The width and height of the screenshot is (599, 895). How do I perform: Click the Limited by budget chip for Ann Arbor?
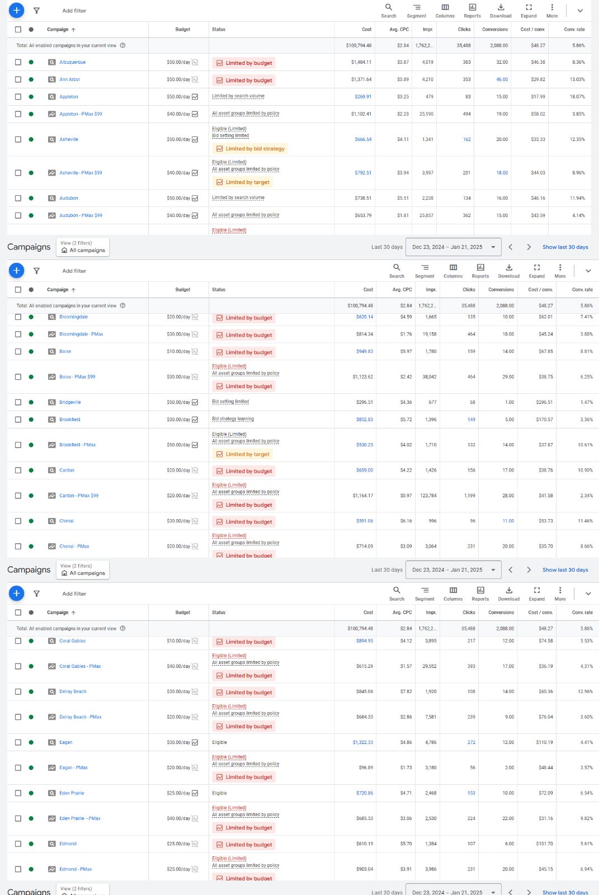[x=244, y=80]
